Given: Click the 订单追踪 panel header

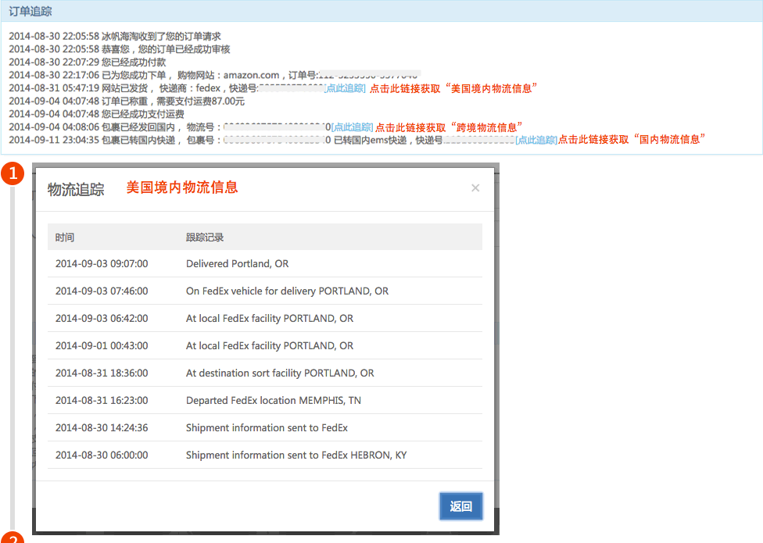Looking at the screenshot, I should point(31,11).
